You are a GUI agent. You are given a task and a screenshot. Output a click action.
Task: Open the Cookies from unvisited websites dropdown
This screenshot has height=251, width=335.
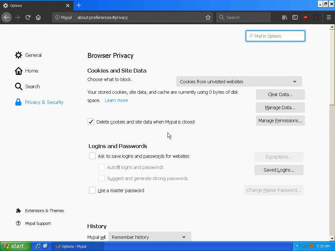point(239,81)
